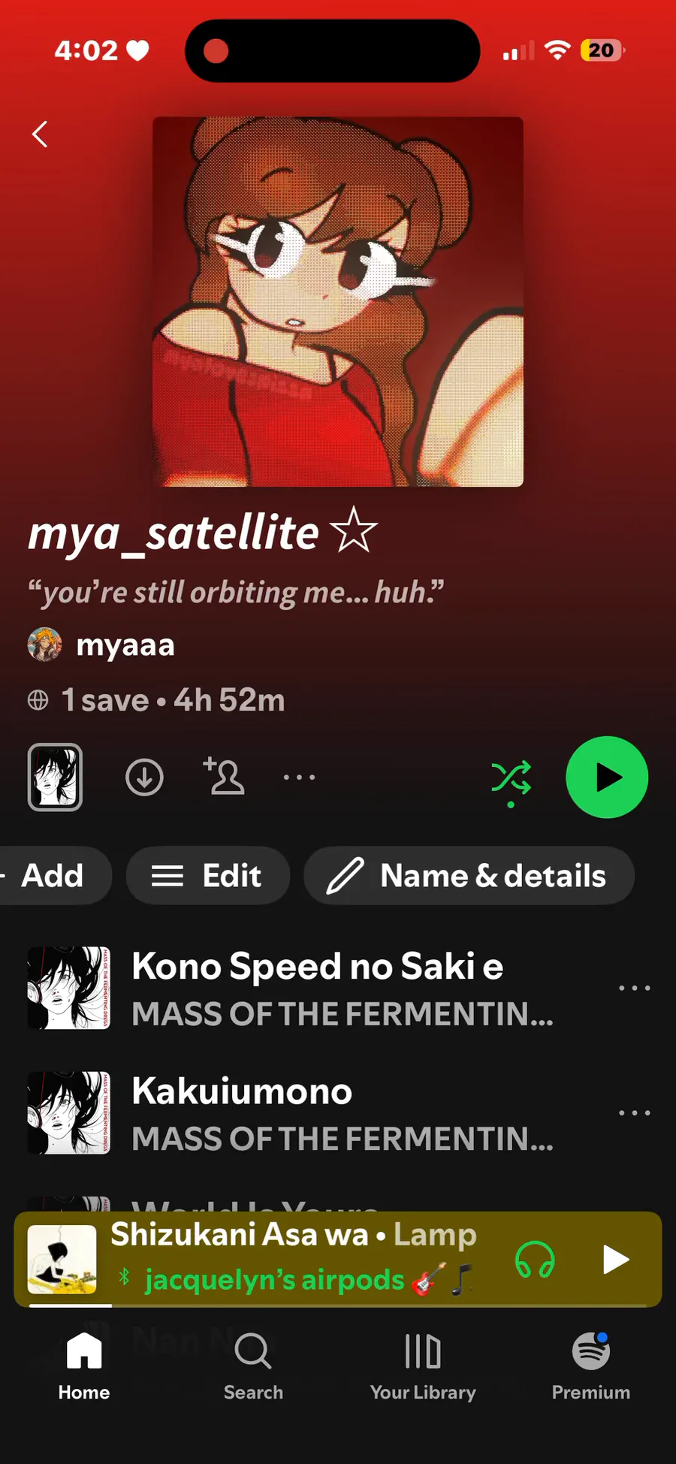The width and height of the screenshot is (676, 1464).
Task: Tap the playlist preview cover thumbnail
Action: click(x=55, y=777)
